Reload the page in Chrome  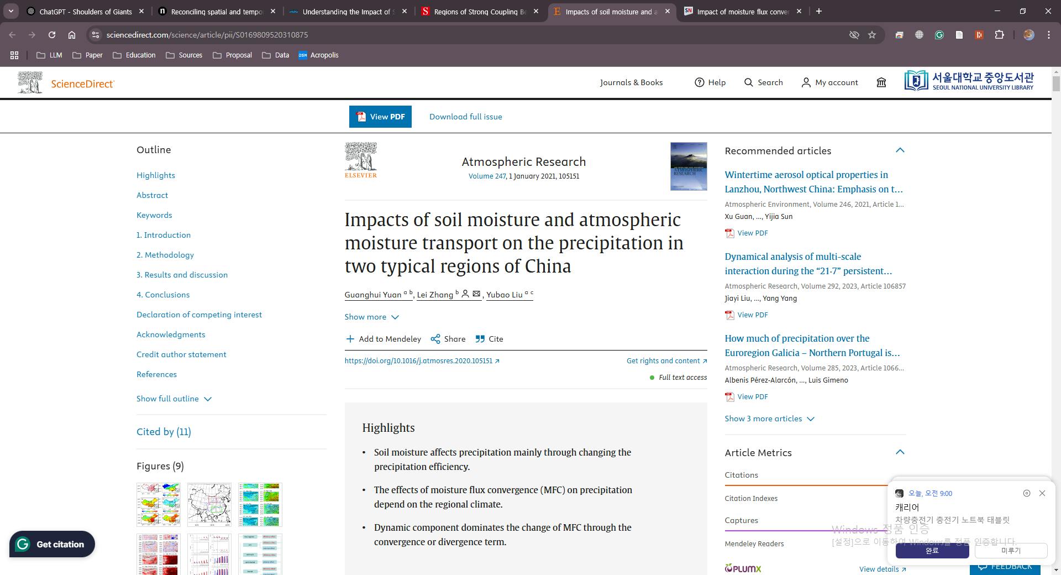click(x=52, y=35)
